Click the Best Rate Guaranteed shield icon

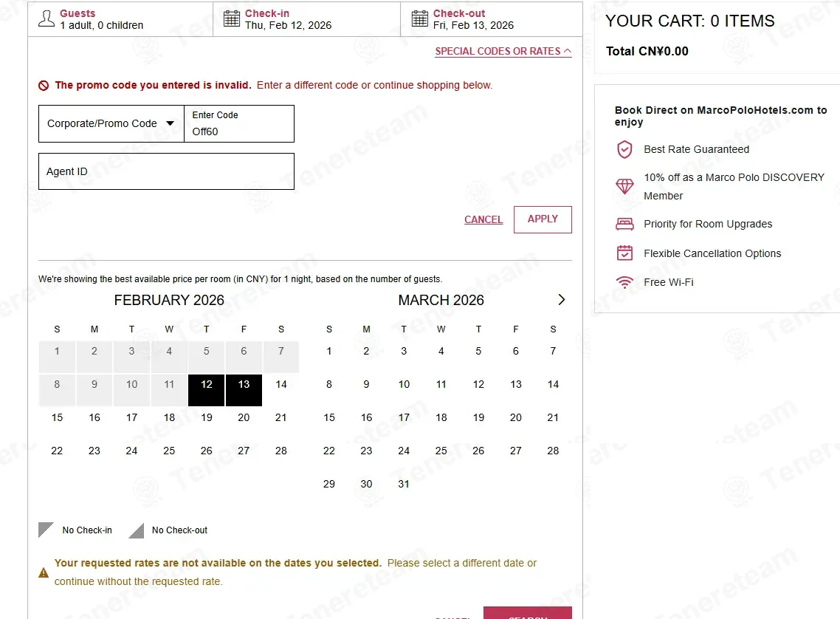(x=624, y=149)
